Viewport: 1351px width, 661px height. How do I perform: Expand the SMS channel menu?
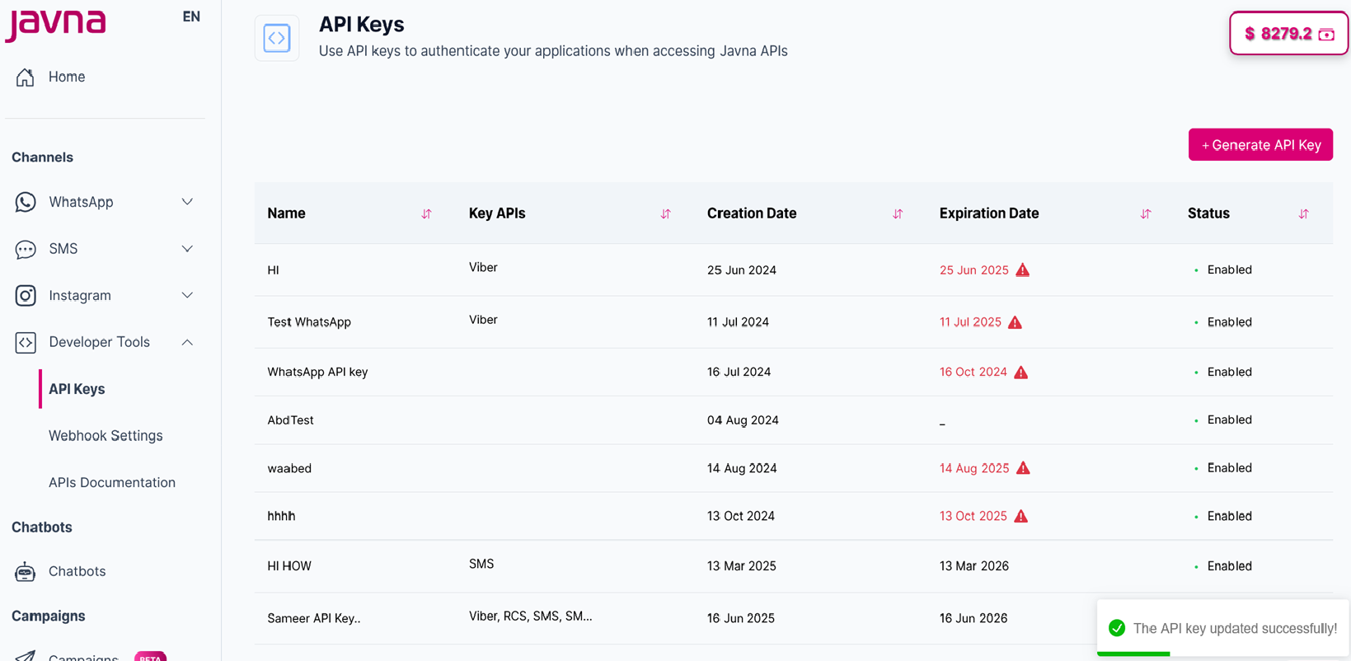(x=187, y=249)
